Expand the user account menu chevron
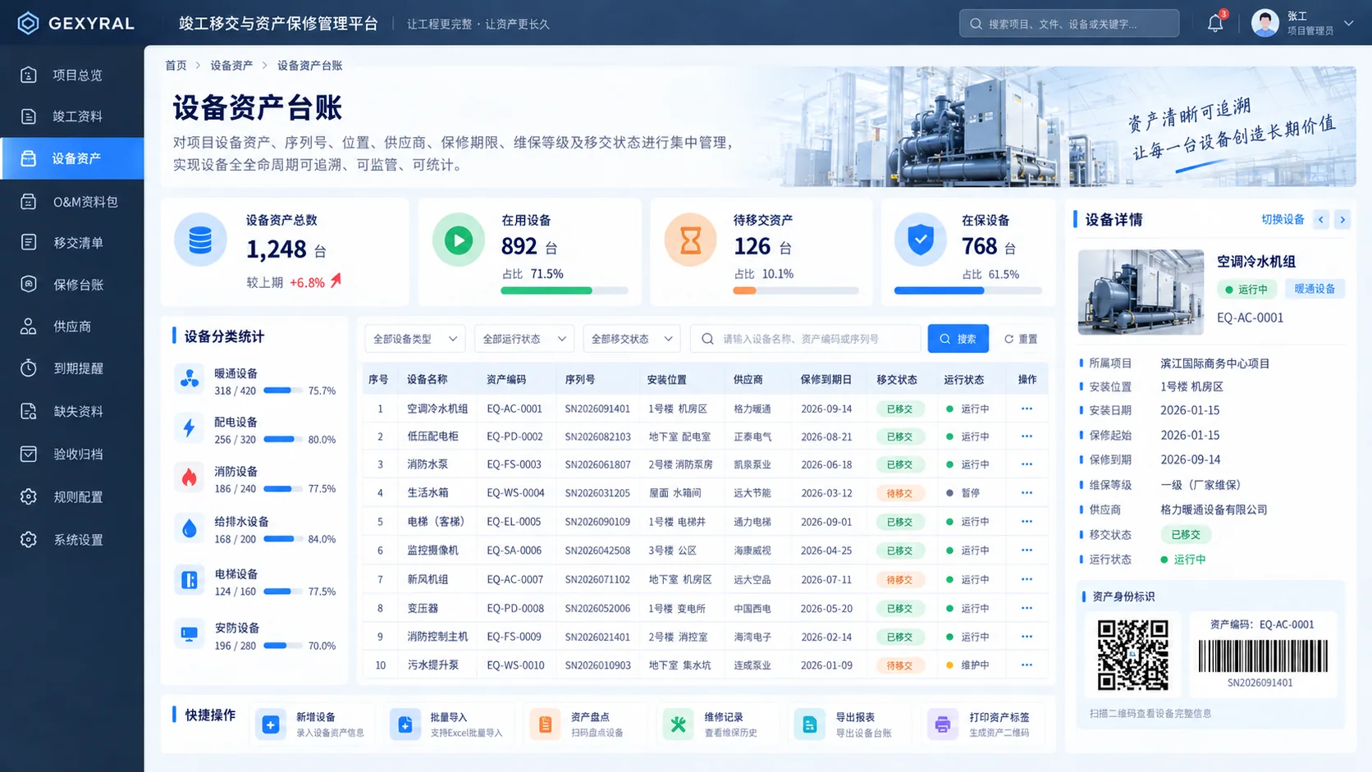Screen dimensions: 1372x772 pyautogui.click(x=1349, y=23)
